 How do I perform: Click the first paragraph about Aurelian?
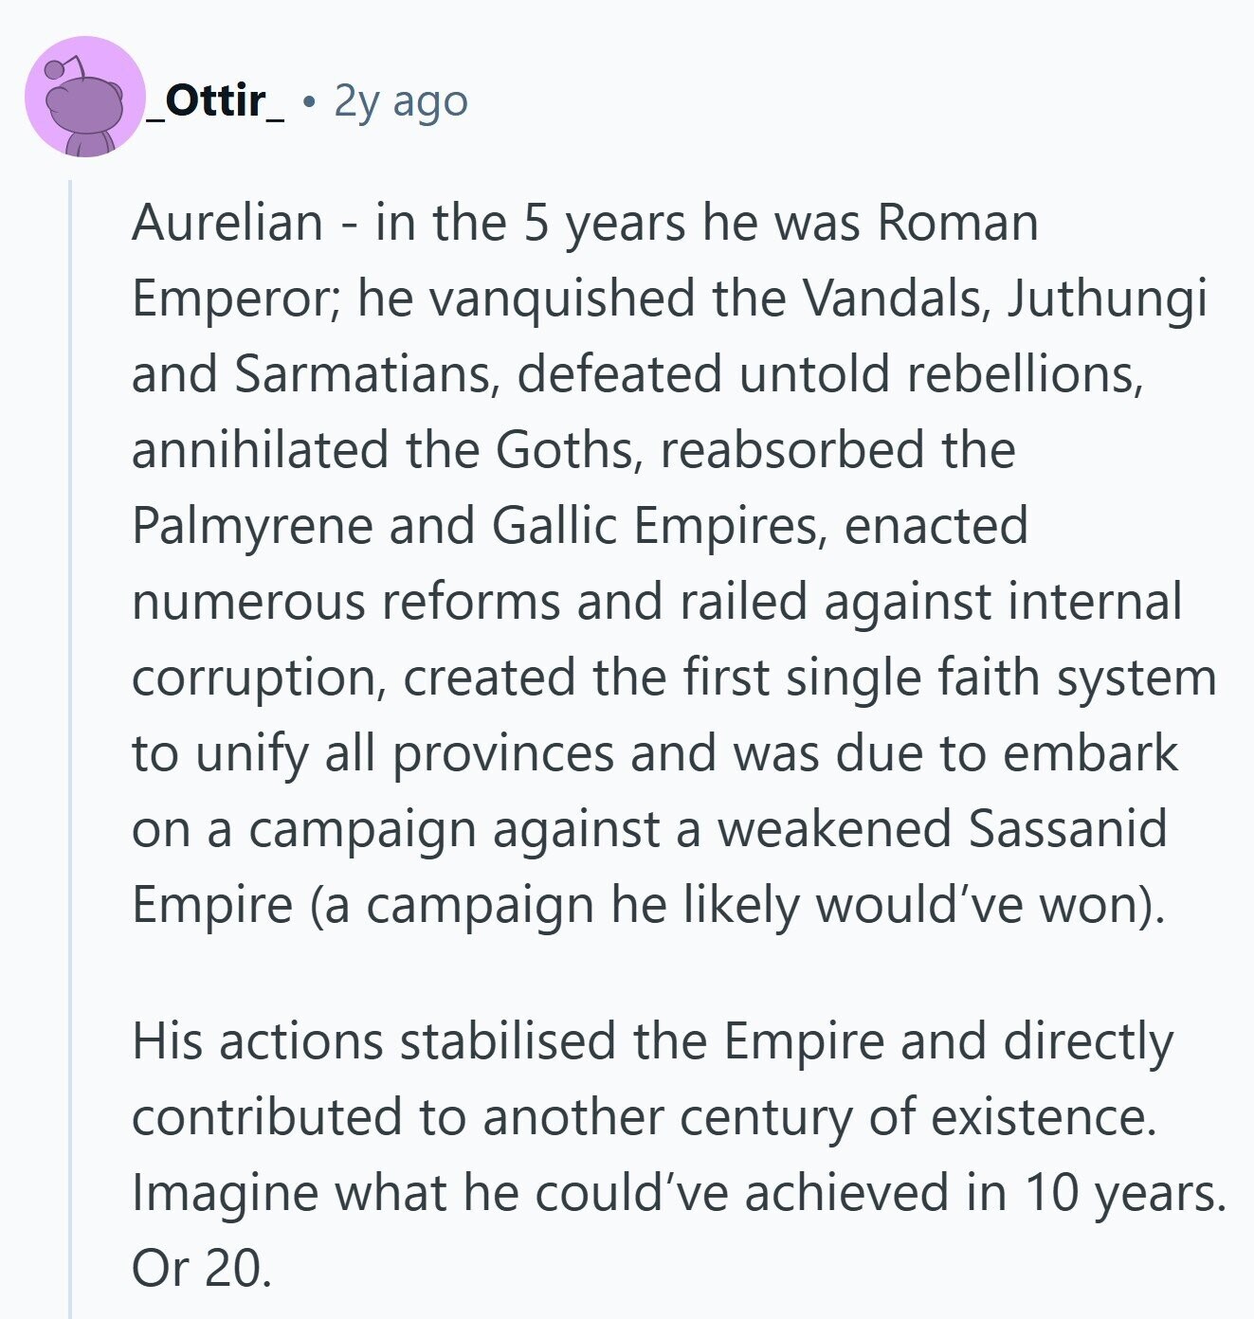[x=673, y=563]
